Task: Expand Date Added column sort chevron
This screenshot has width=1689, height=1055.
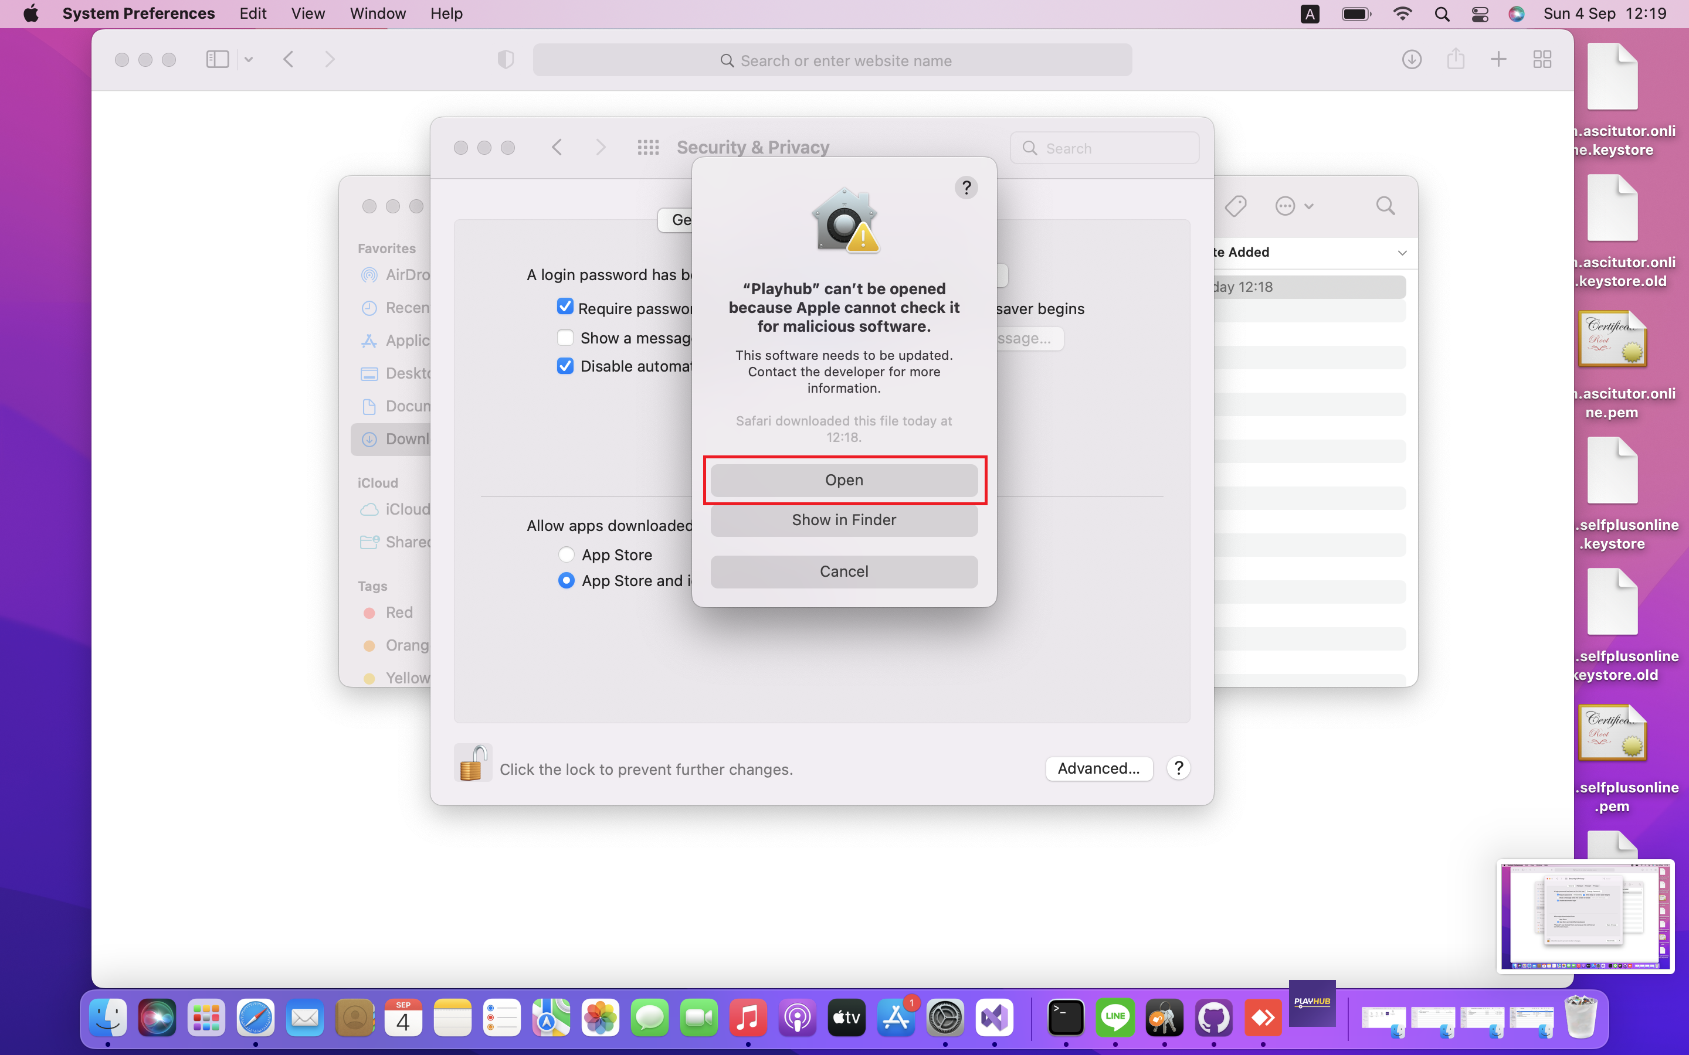Action: (1402, 253)
